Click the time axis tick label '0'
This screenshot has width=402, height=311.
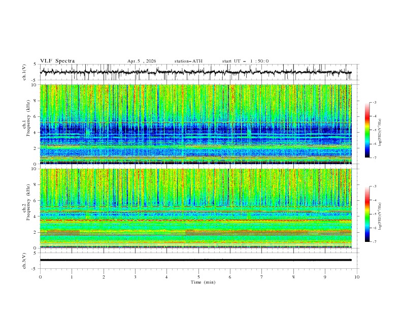click(x=40, y=277)
